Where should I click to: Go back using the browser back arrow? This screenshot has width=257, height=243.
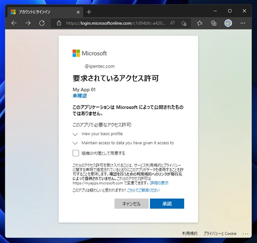click(14, 23)
